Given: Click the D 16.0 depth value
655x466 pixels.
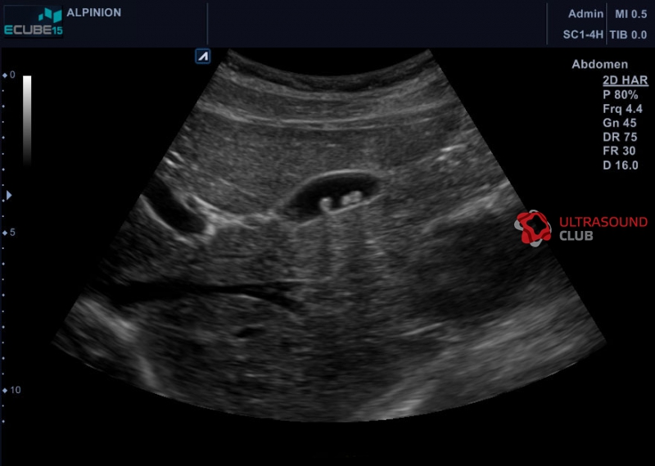Looking at the screenshot, I should [x=621, y=165].
